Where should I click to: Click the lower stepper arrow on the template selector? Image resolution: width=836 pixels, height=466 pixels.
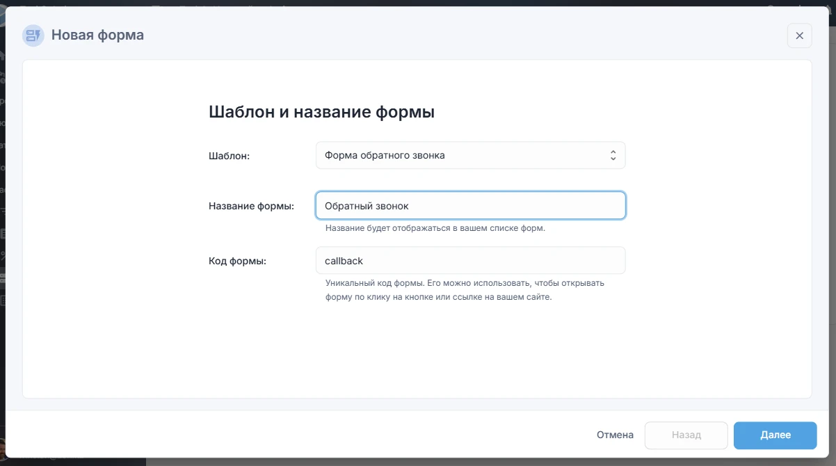[x=613, y=158]
